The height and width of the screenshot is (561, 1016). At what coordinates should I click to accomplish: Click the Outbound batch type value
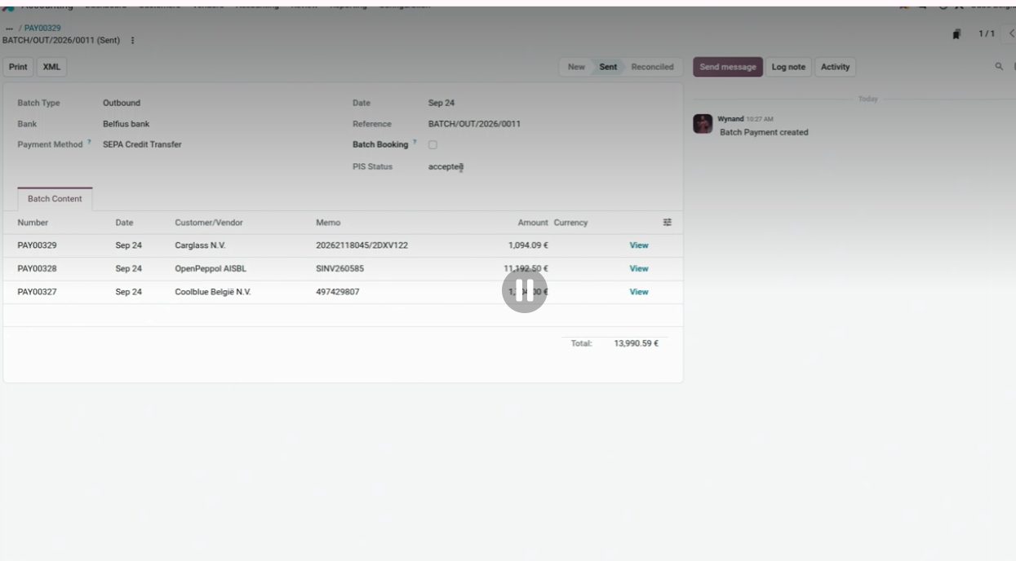pyautogui.click(x=122, y=103)
